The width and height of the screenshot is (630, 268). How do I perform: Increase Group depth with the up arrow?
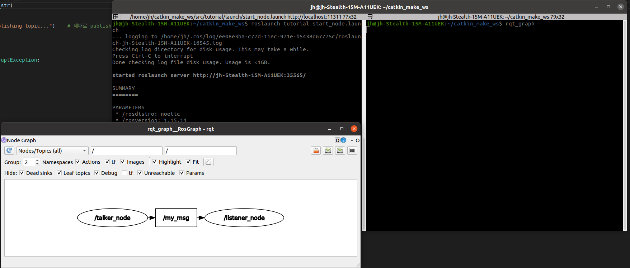[37, 160]
